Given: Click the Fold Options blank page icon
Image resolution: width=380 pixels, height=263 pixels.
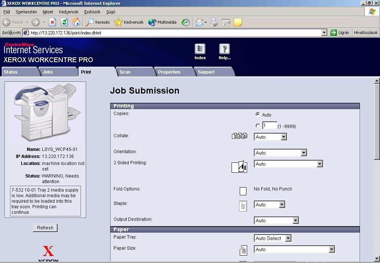Looking at the screenshot, I should click(243, 191).
